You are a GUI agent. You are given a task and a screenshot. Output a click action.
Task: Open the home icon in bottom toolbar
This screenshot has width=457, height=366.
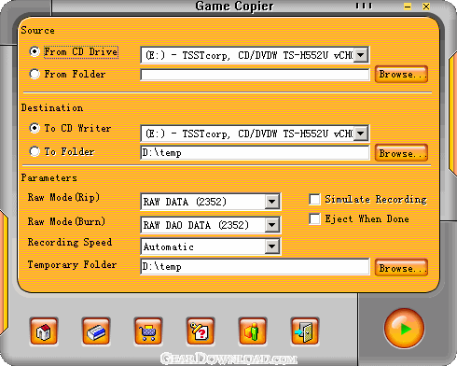coord(44,331)
